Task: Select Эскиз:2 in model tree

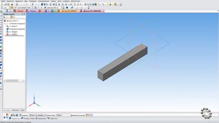Action: click(x=13, y=32)
